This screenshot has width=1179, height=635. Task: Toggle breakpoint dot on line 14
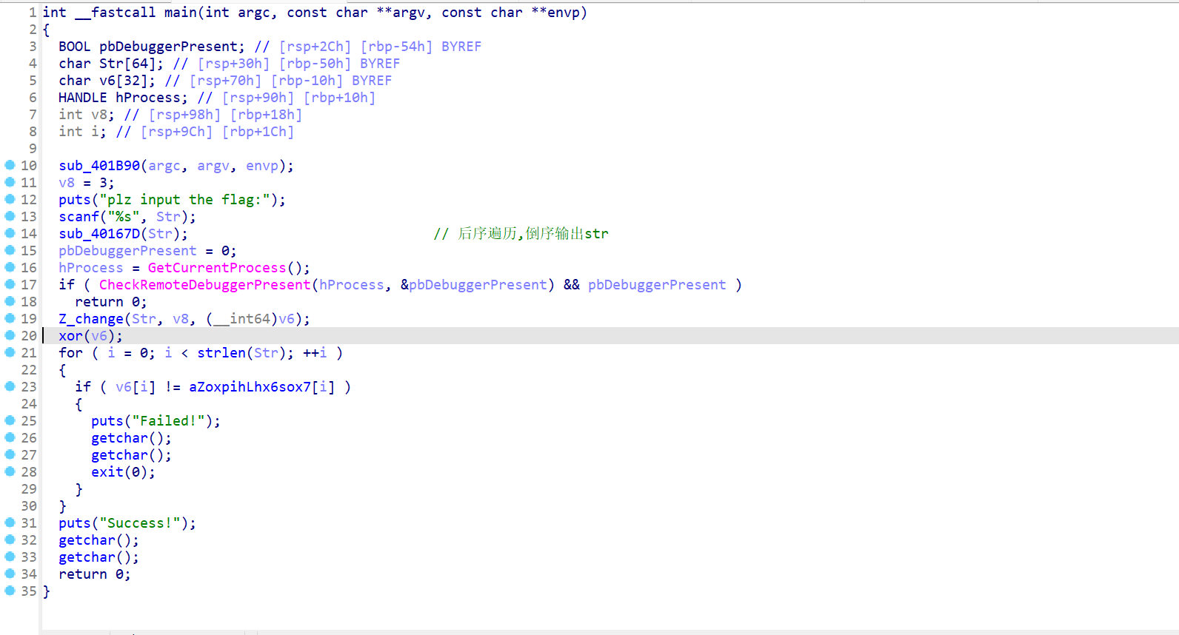click(x=10, y=233)
